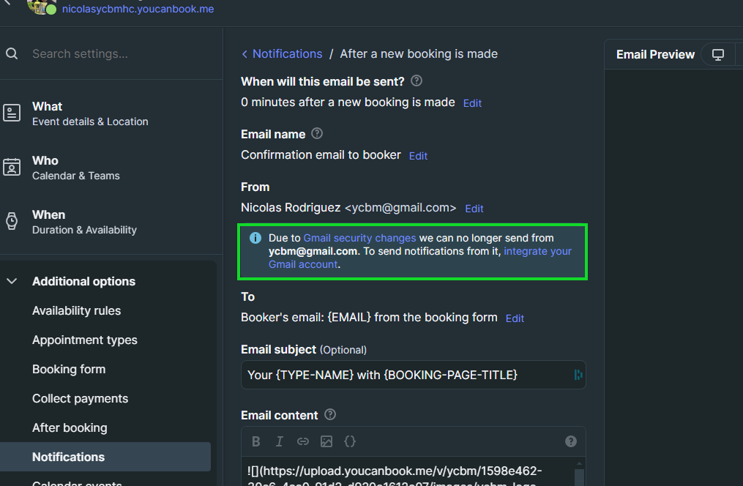The width and height of the screenshot is (743, 486).
Task: Switch Email Preview to desktop view
Action: coord(718,55)
